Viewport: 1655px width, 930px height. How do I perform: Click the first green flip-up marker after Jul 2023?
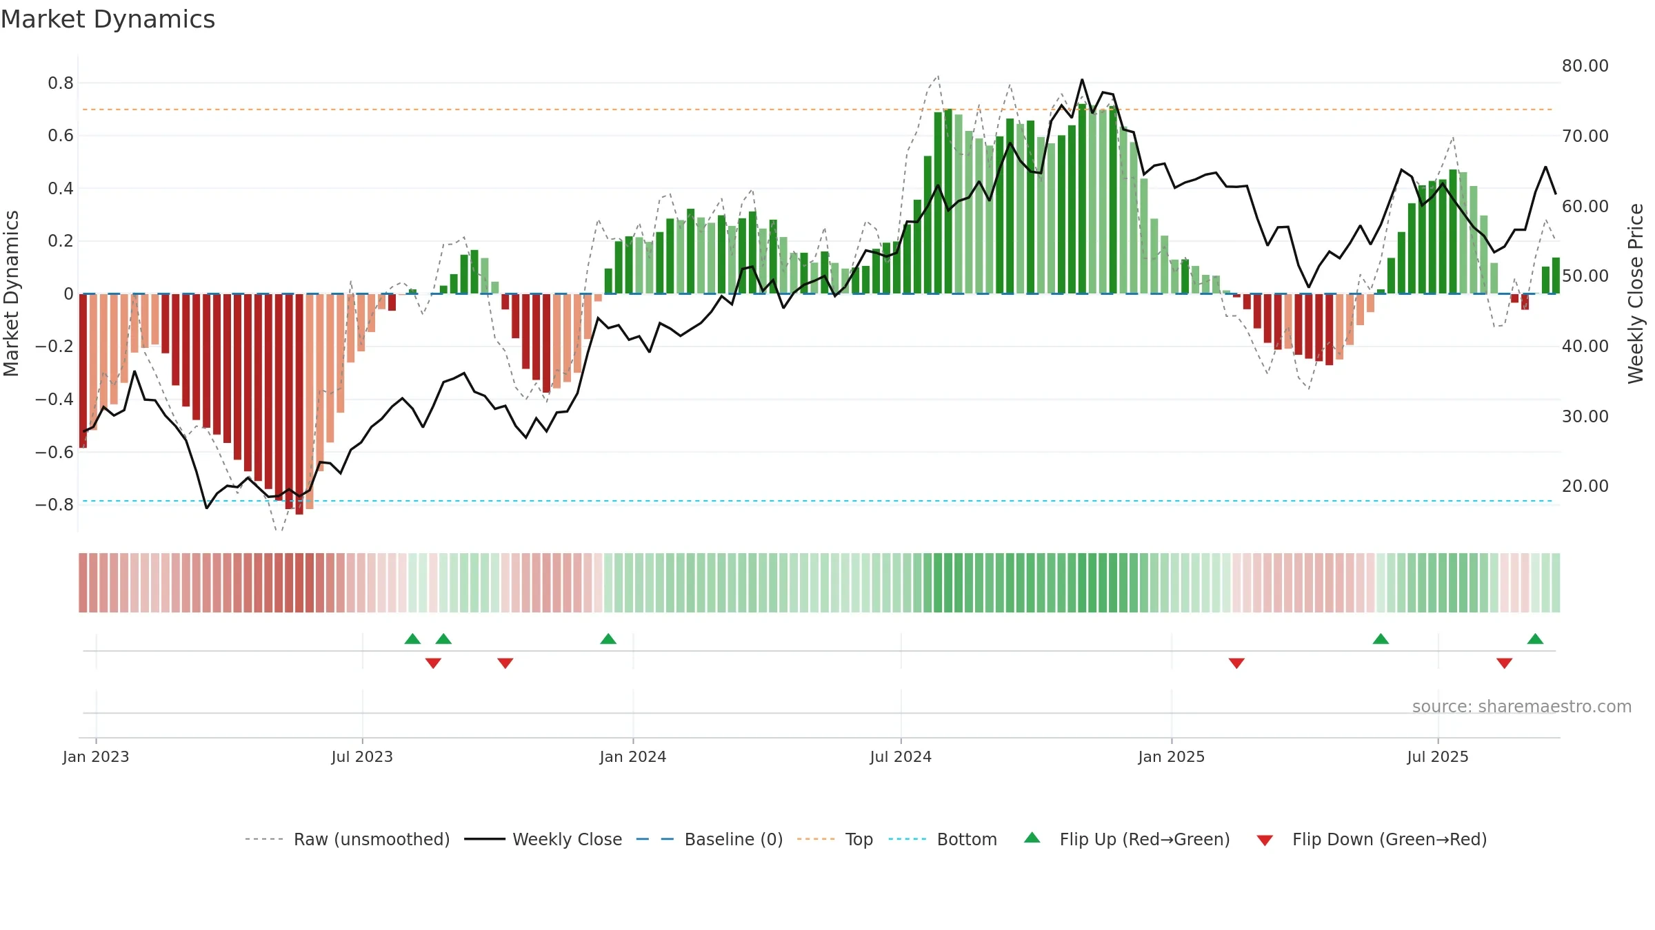point(412,639)
